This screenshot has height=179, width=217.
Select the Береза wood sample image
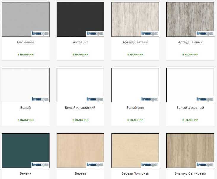pos(80,149)
